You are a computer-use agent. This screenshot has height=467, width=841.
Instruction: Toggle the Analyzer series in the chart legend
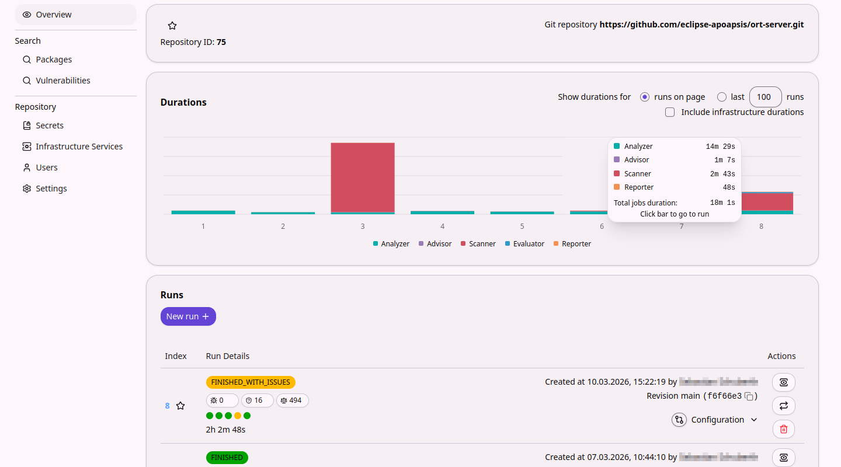391,244
